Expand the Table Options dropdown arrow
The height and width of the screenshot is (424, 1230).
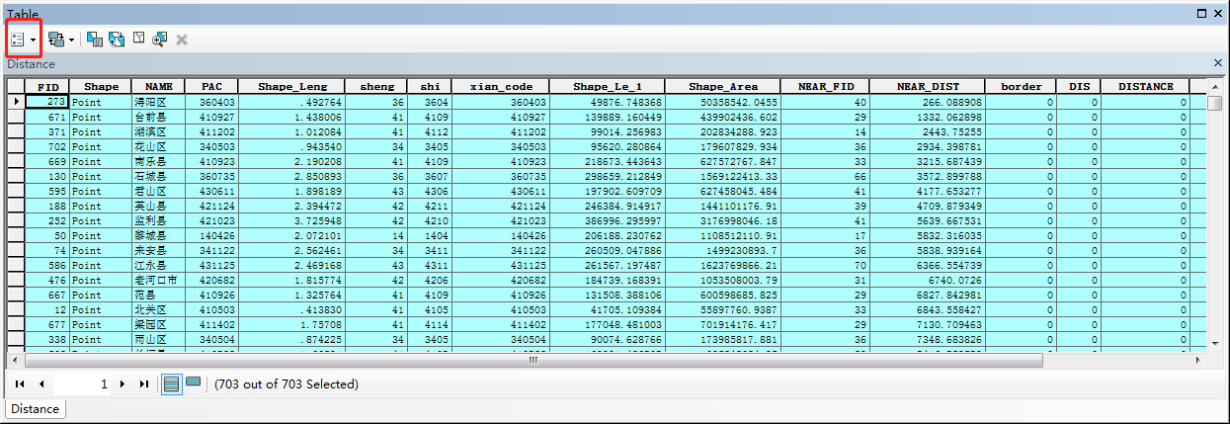coord(34,40)
